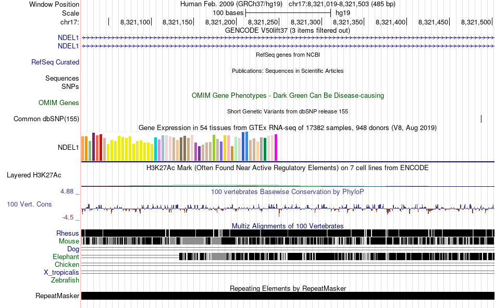Click the Rhesus alignment block bar
Screen dimensions: 495x308
pos(288,233)
